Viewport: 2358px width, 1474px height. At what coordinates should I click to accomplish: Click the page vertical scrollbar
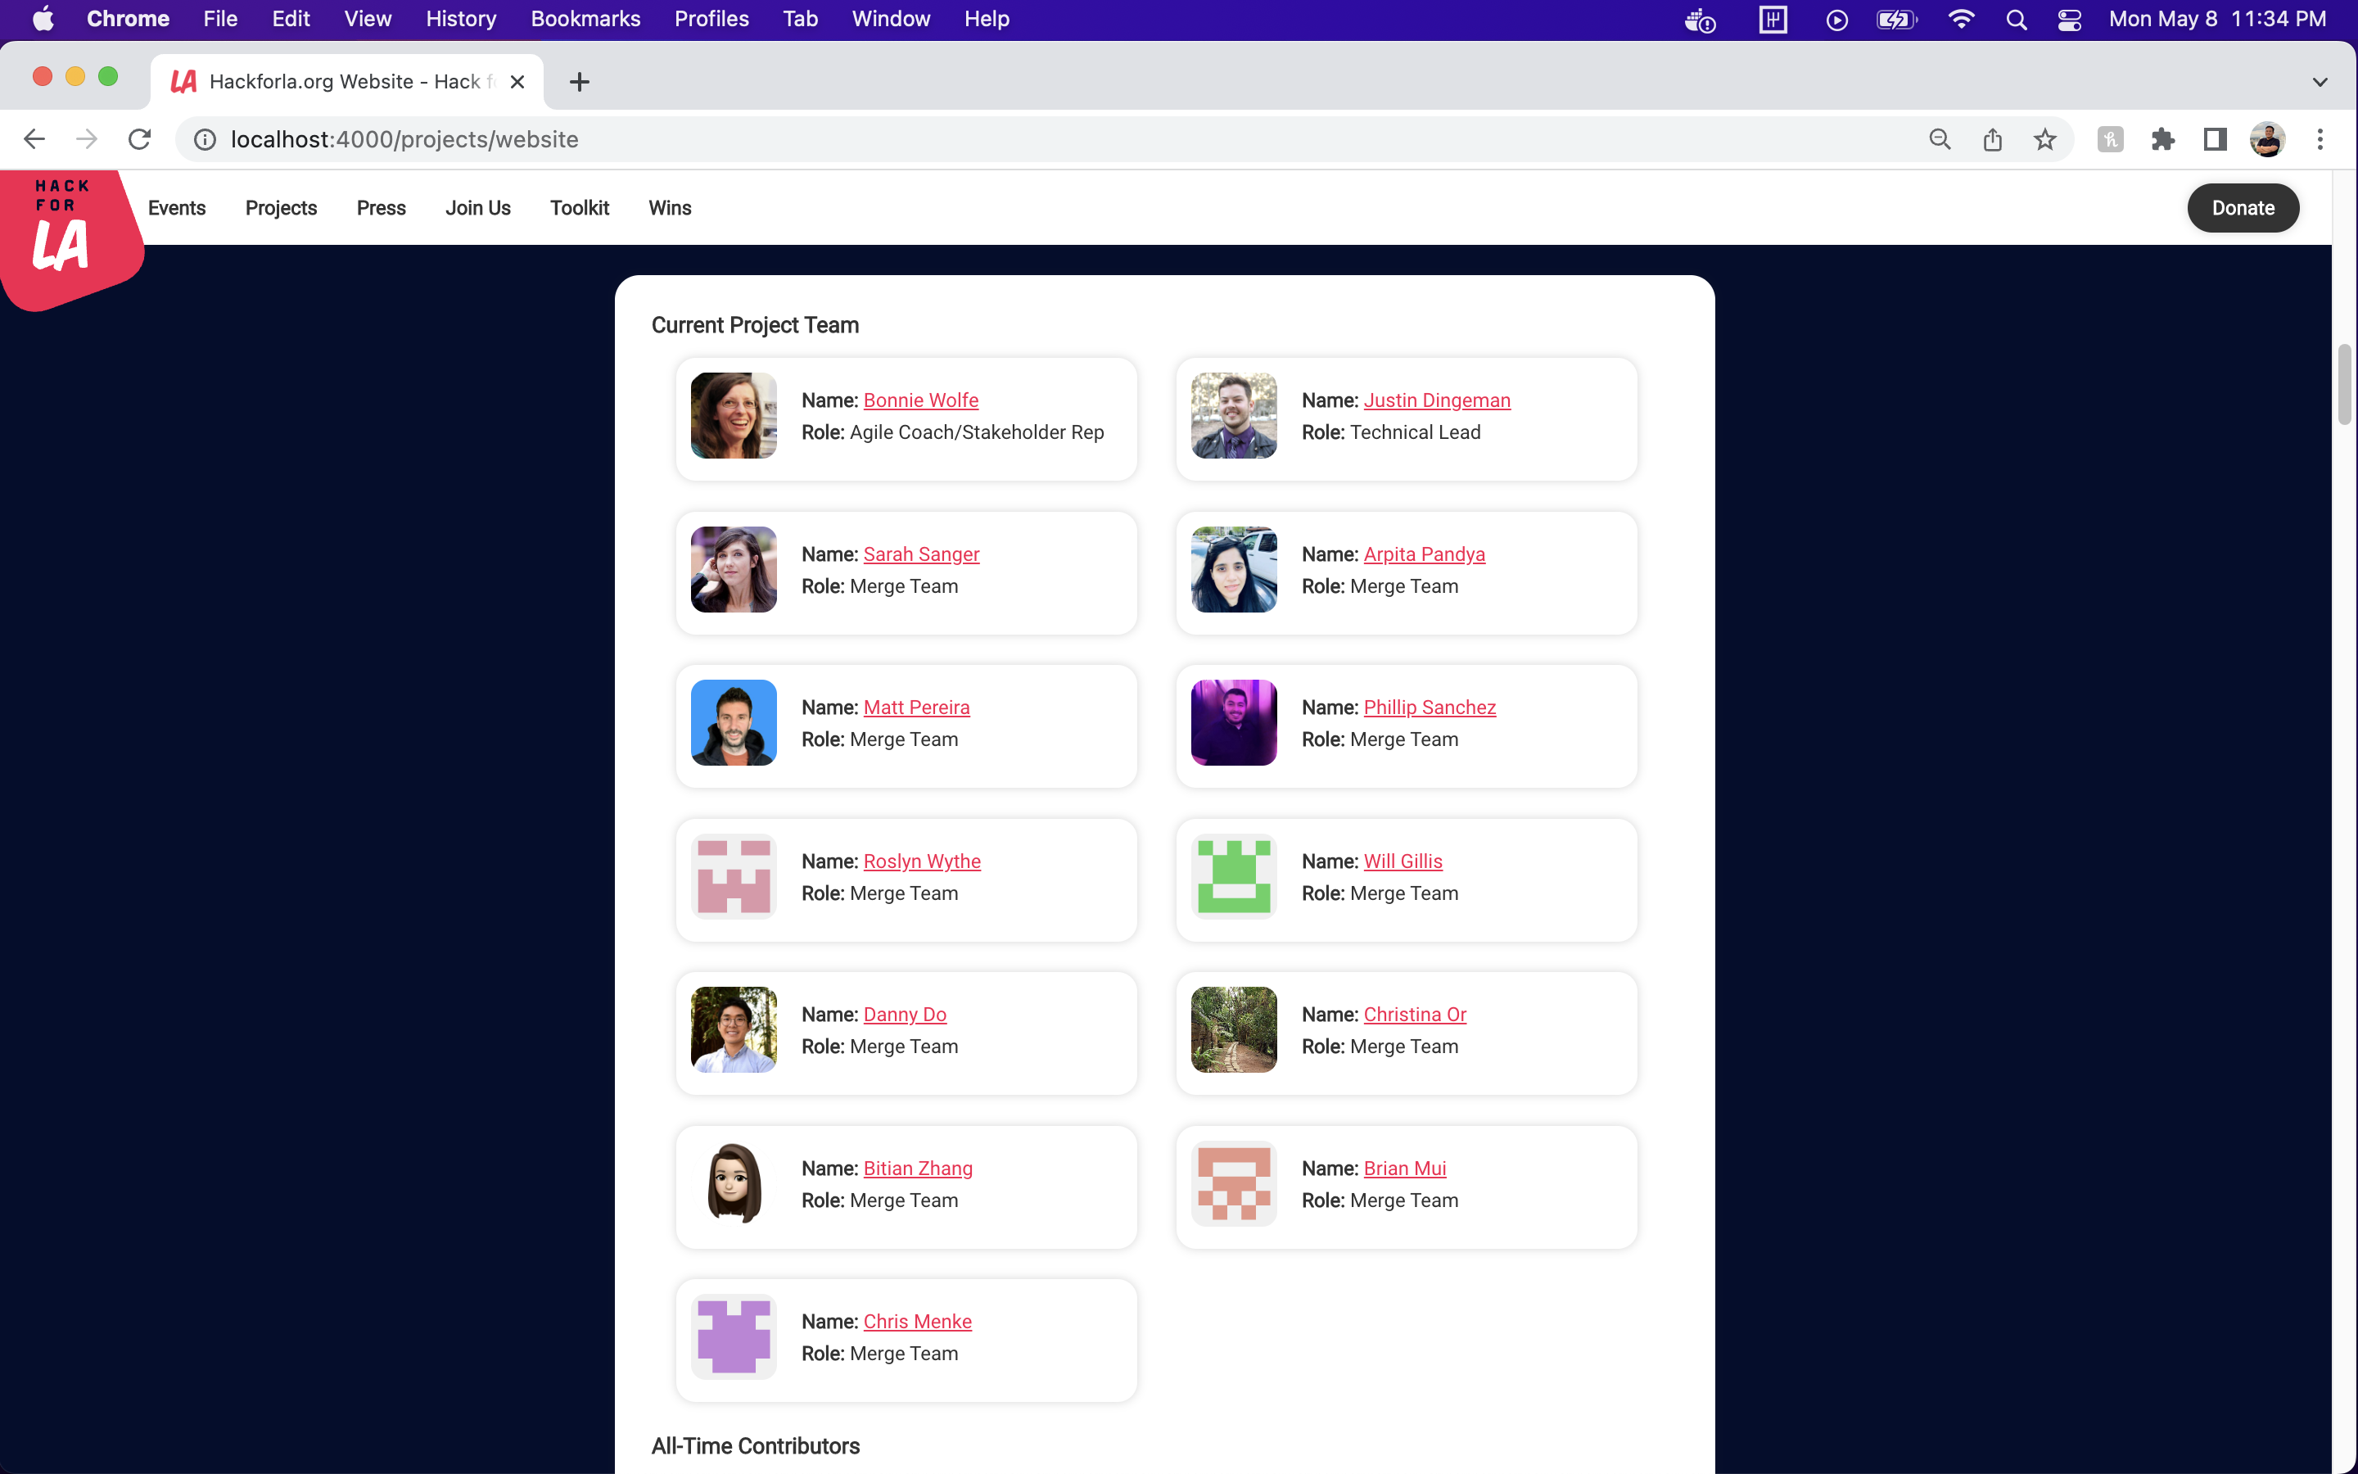(x=2343, y=385)
